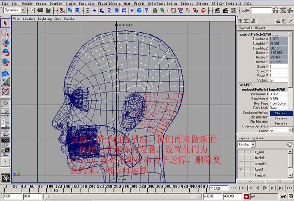The width and height of the screenshot is (294, 201).
Task: Click the Translate X value 1.202
Action: pyautogui.click(x=278, y=39)
